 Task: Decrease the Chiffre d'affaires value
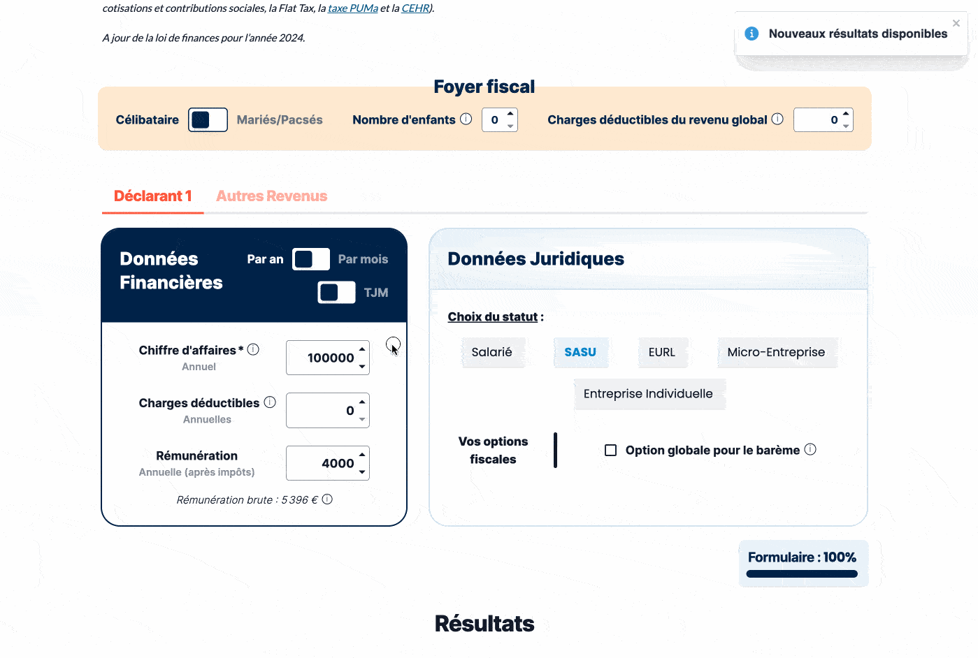pos(362,365)
